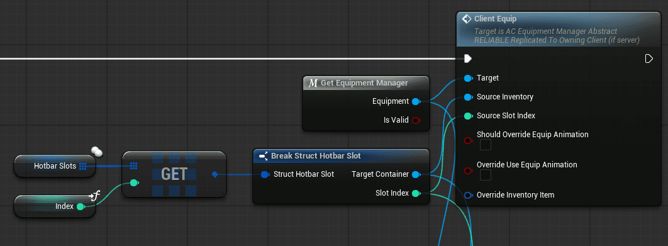
Task: Click the Struct Hotbar Slot label text
Action: (303, 174)
